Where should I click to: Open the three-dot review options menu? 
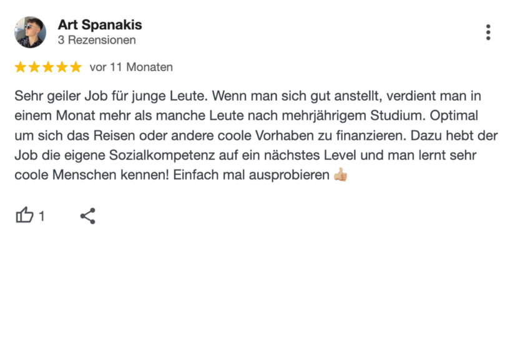(488, 32)
